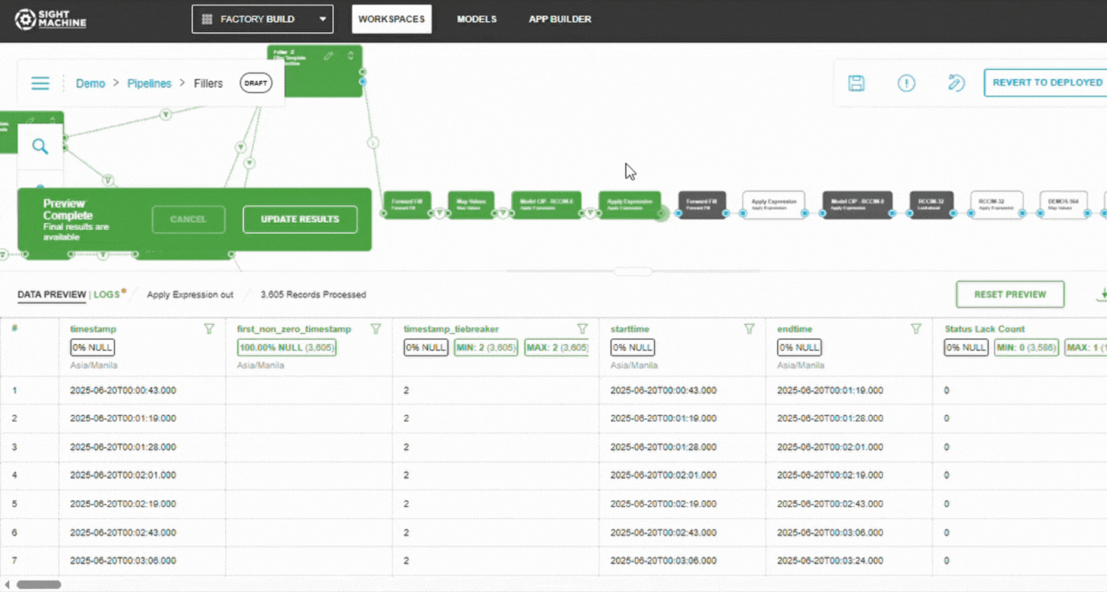Go to the App Builder tab

tap(560, 19)
